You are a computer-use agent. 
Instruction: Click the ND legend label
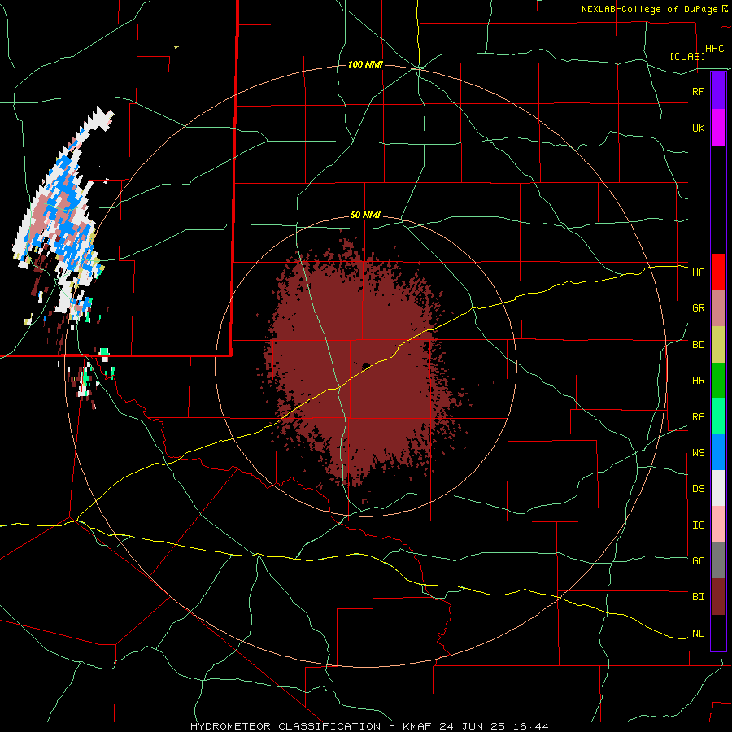point(699,634)
